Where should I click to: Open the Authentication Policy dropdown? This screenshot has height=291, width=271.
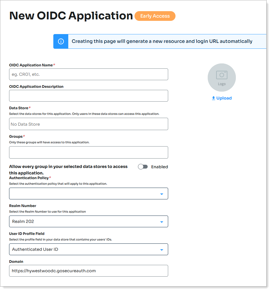coord(162,193)
